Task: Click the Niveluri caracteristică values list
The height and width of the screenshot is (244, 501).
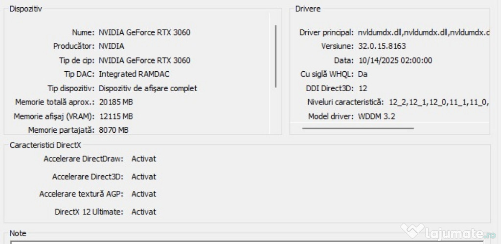Action: (x=438, y=102)
